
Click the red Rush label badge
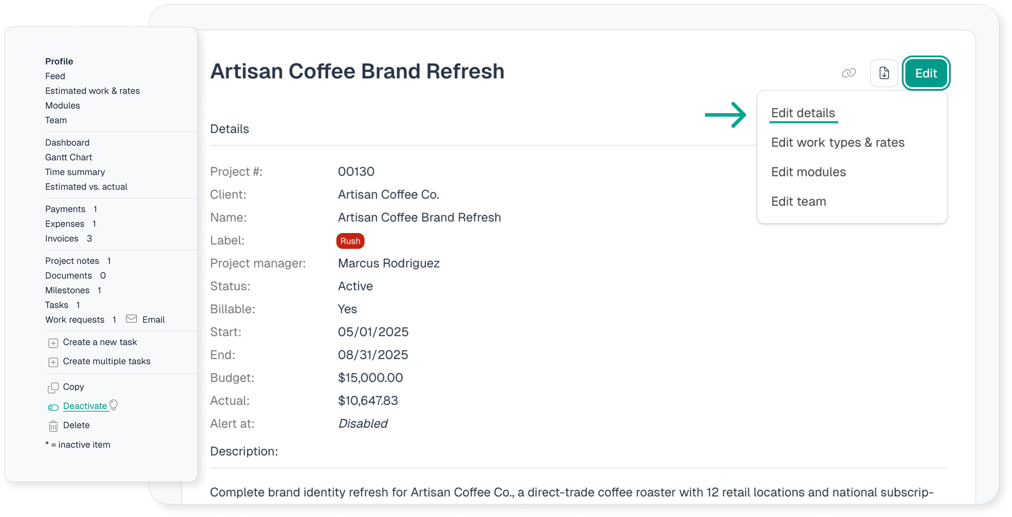(x=350, y=241)
